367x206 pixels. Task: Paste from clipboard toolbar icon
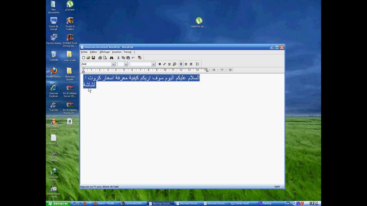128,58
